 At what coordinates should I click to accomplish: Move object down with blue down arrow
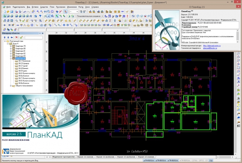click(8, 38)
